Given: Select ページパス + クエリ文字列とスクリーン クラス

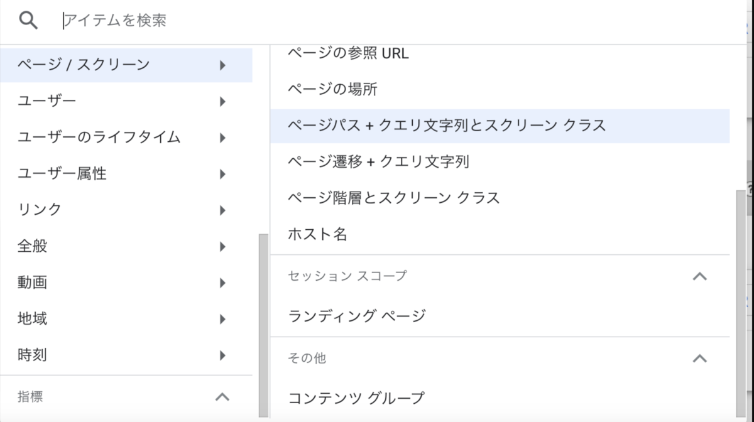Looking at the screenshot, I should click(500, 126).
